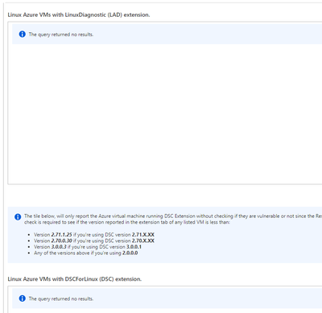Click info icon in DSC query results banner
Viewport: 322px width, 313px height.
tap(23, 299)
